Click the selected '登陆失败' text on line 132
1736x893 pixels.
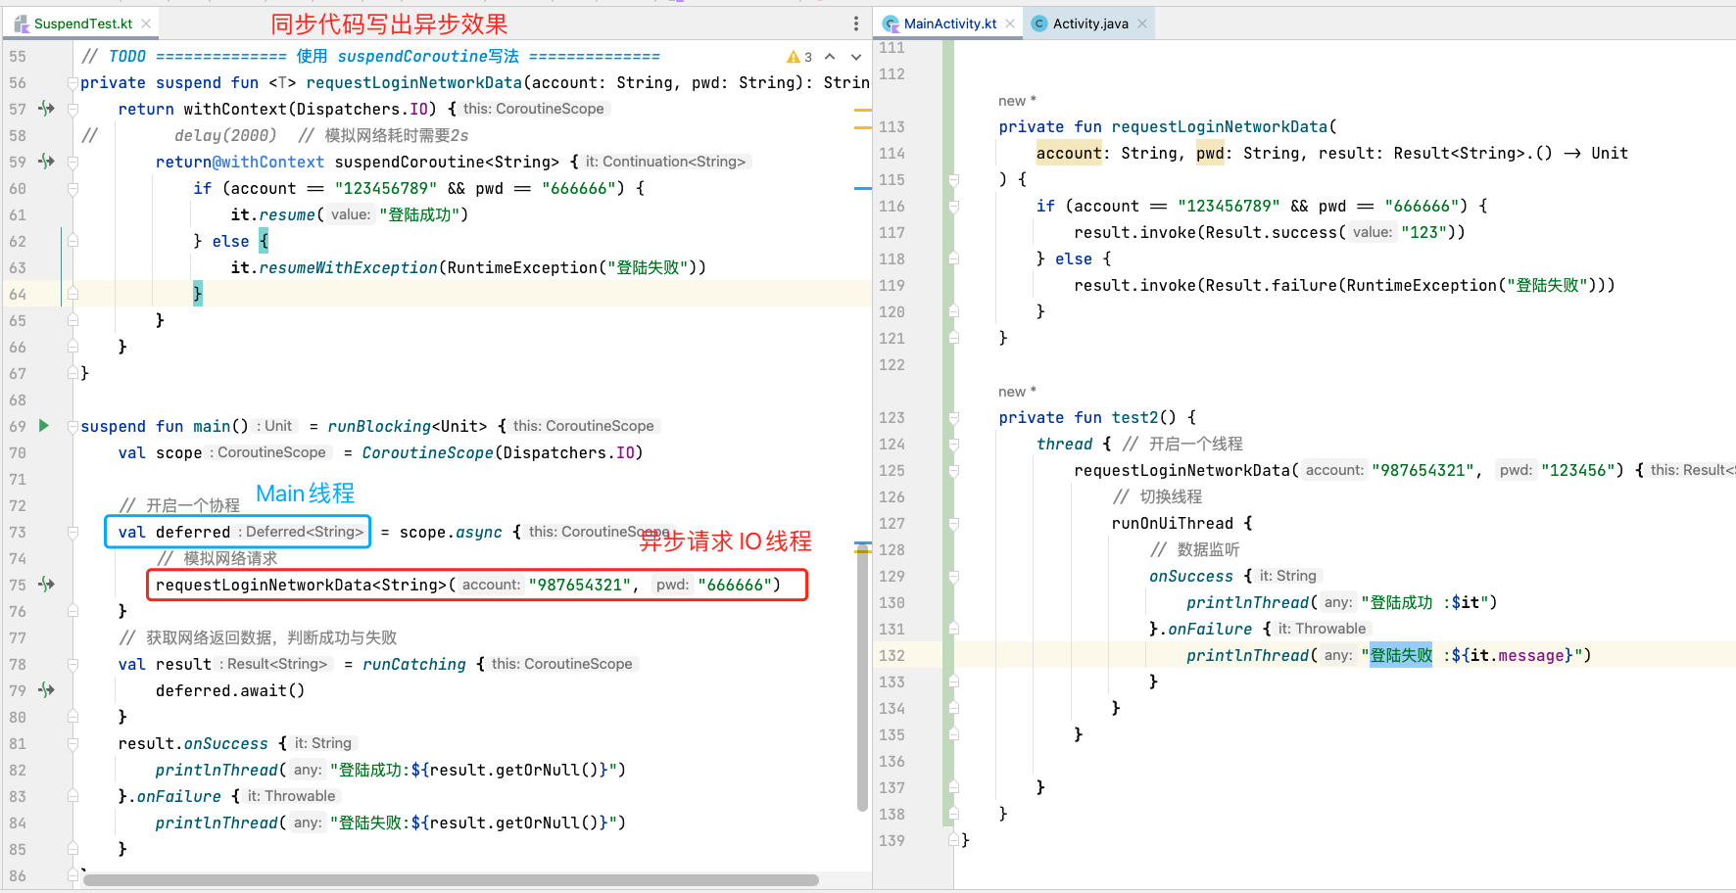1401,655
